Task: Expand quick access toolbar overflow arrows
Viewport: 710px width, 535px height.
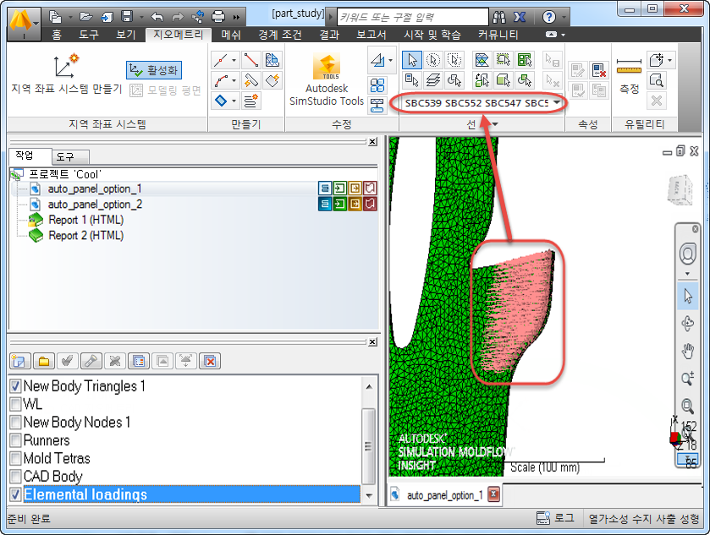Action: (x=236, y=17)
